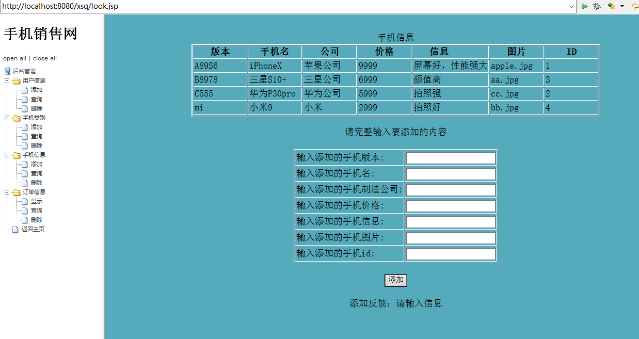Click the 订单信息 folder icon
The image size is (639, 339).
17,192
